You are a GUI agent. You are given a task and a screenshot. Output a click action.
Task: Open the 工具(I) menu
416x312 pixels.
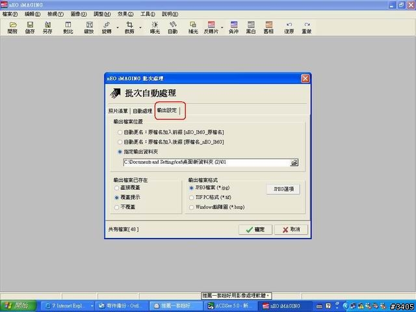[148, 14]
